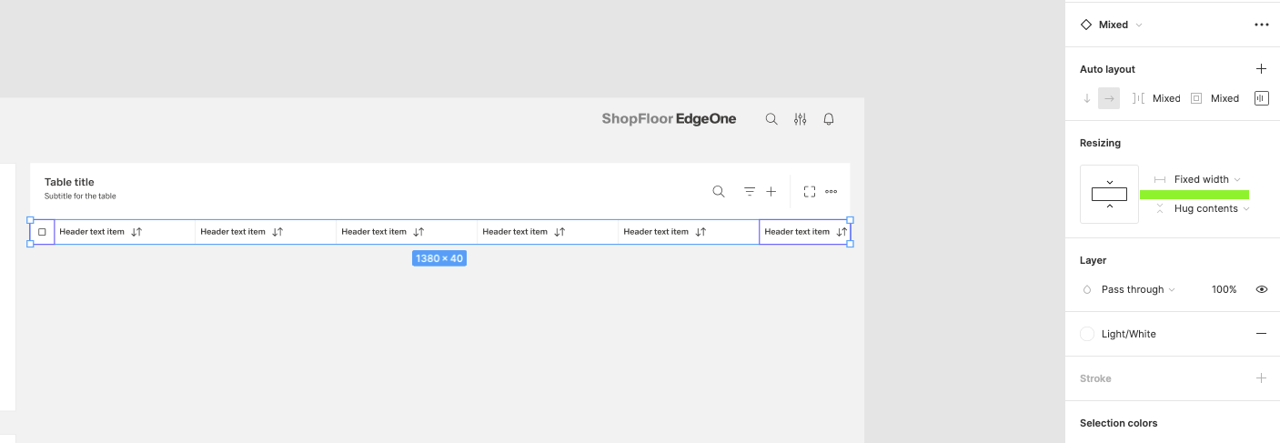
Task: Click the search icon in the table toolbar
Action: 718,191
